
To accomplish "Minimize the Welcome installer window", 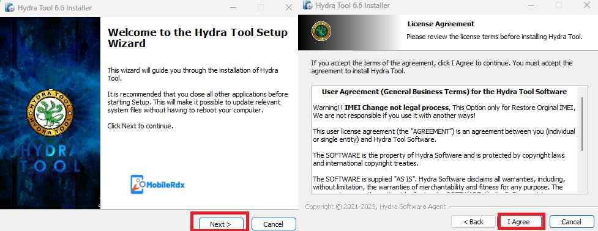I will pyautogui.click(x=234, y=7).
